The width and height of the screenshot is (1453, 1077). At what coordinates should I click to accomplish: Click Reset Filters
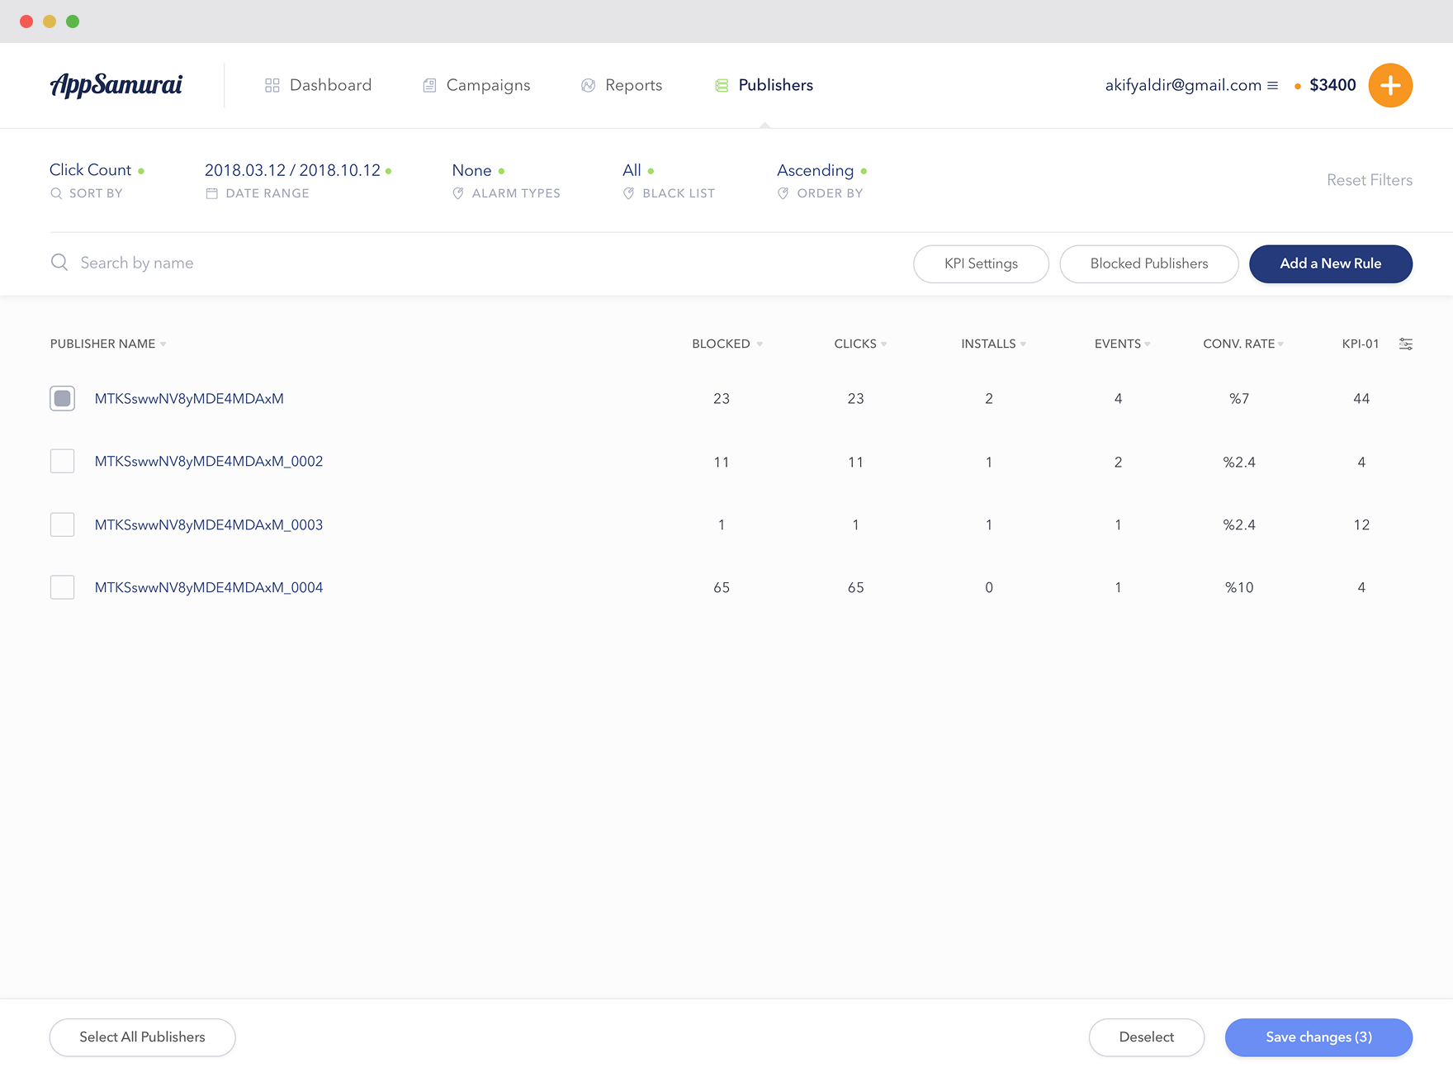coord(1370,180)
